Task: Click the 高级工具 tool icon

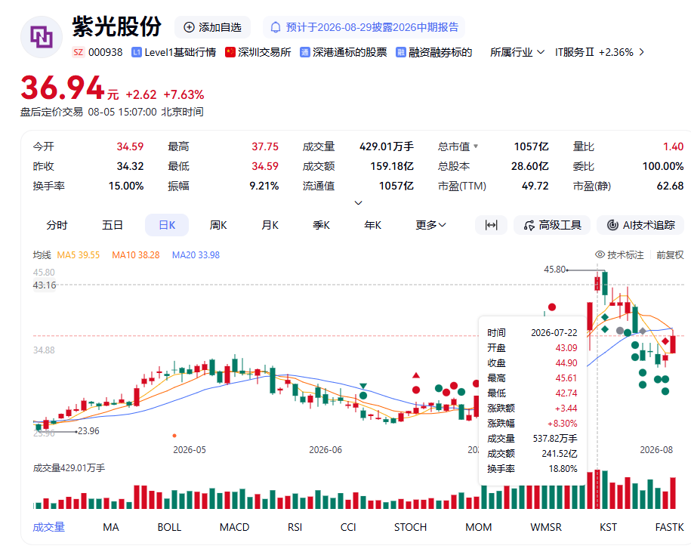Action: (x=529, y=225)
